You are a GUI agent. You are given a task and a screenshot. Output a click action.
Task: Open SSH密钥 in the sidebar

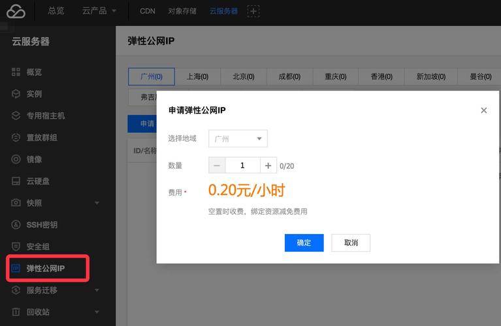click(x=42, y=224)
